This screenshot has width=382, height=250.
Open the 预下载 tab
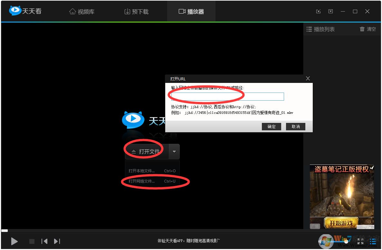coord(137,11)
